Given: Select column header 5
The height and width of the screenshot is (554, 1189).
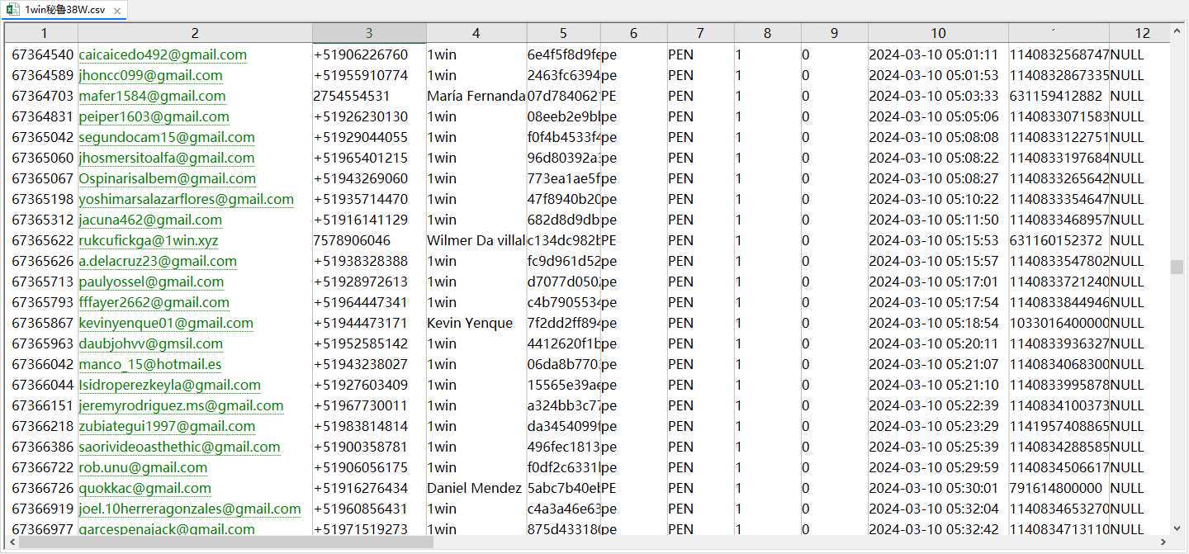Looking at the screenshot, I should pos(563,33).
